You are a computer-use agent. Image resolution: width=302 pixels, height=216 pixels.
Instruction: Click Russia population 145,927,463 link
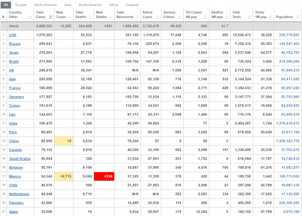pyautogui.click(x=289, y=44)
